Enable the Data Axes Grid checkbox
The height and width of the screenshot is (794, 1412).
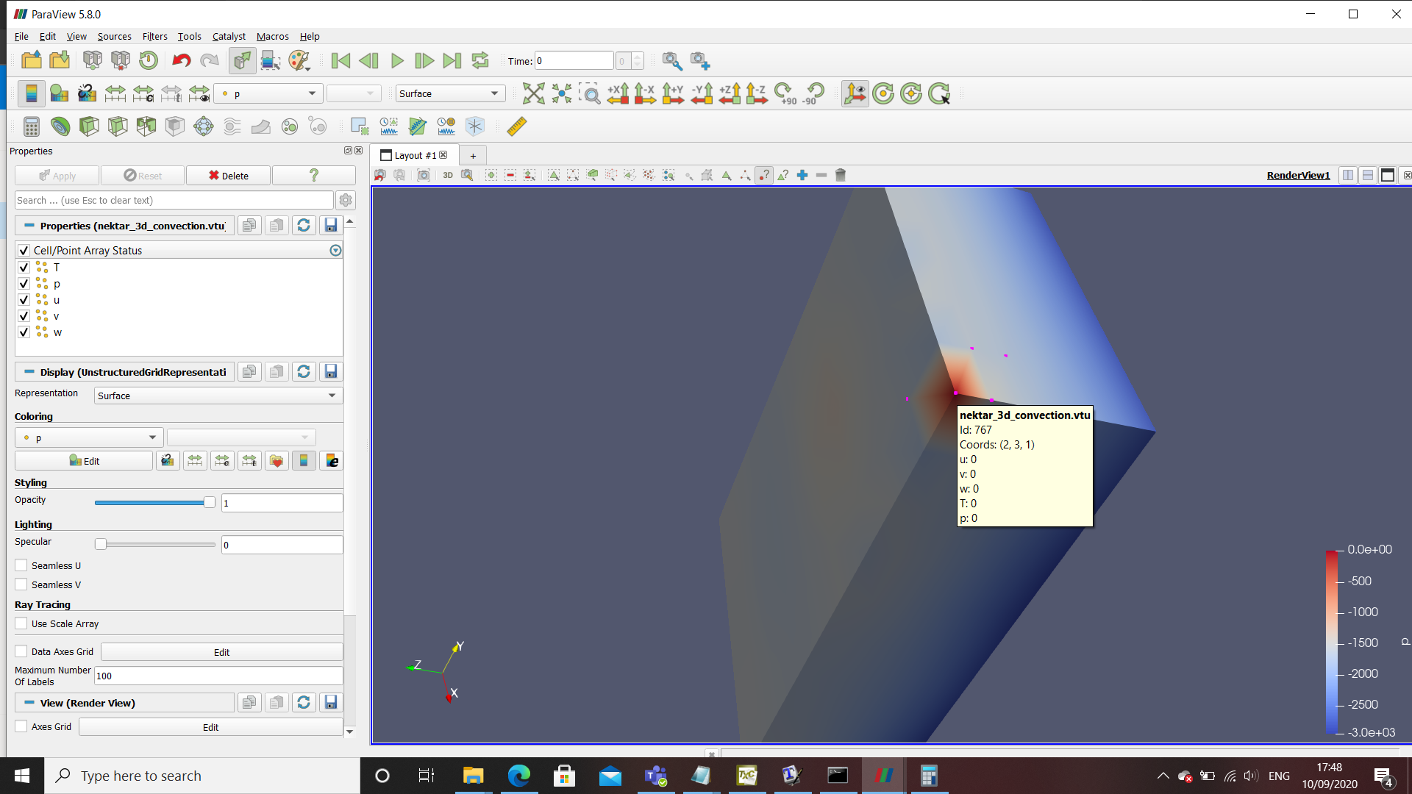pyautogui.click(x=21, y=651)
